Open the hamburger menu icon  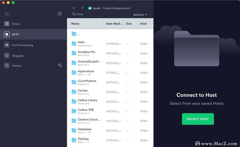coord(7,14)
